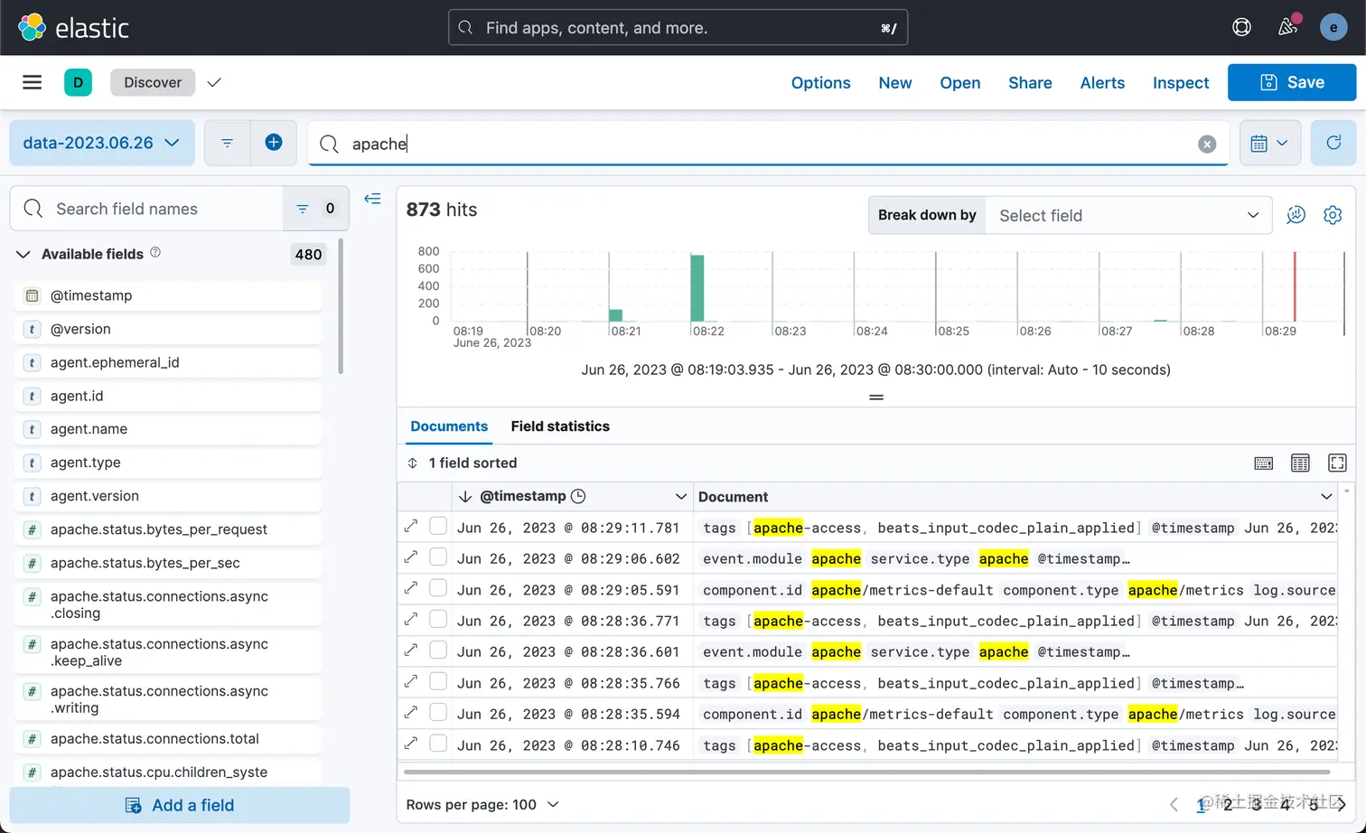Expand document at 08:29:05.591
This screenshot has height=833, width=1366.
click(x=411, y=588)
